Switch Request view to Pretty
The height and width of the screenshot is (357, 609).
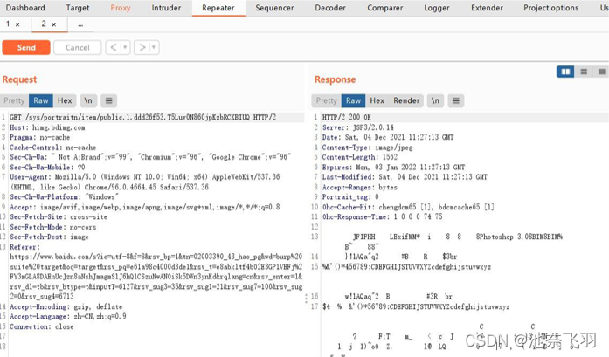pyautogui.click(x=14, y=101)
